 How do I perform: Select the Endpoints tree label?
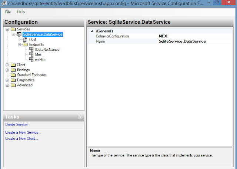(x=36, y=44)
